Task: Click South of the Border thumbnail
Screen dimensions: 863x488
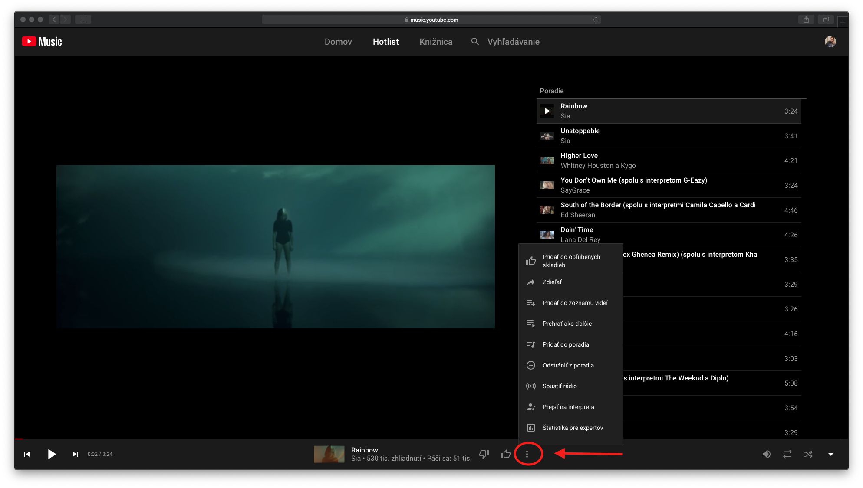Action: tap(547, 210)
